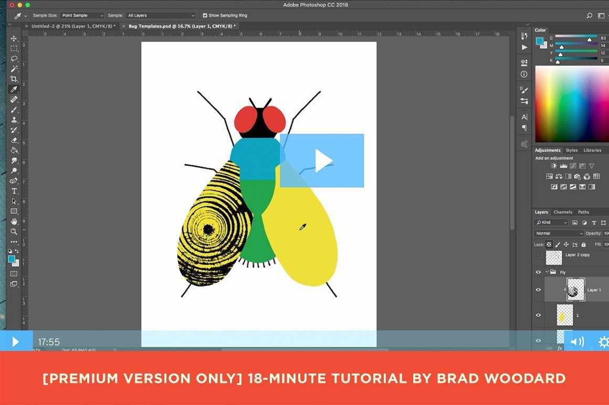
Task: Switch to the Zoom tool
Action: pos(14,231)
